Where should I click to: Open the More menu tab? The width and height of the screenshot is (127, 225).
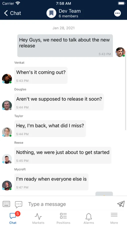coord(114,218)
